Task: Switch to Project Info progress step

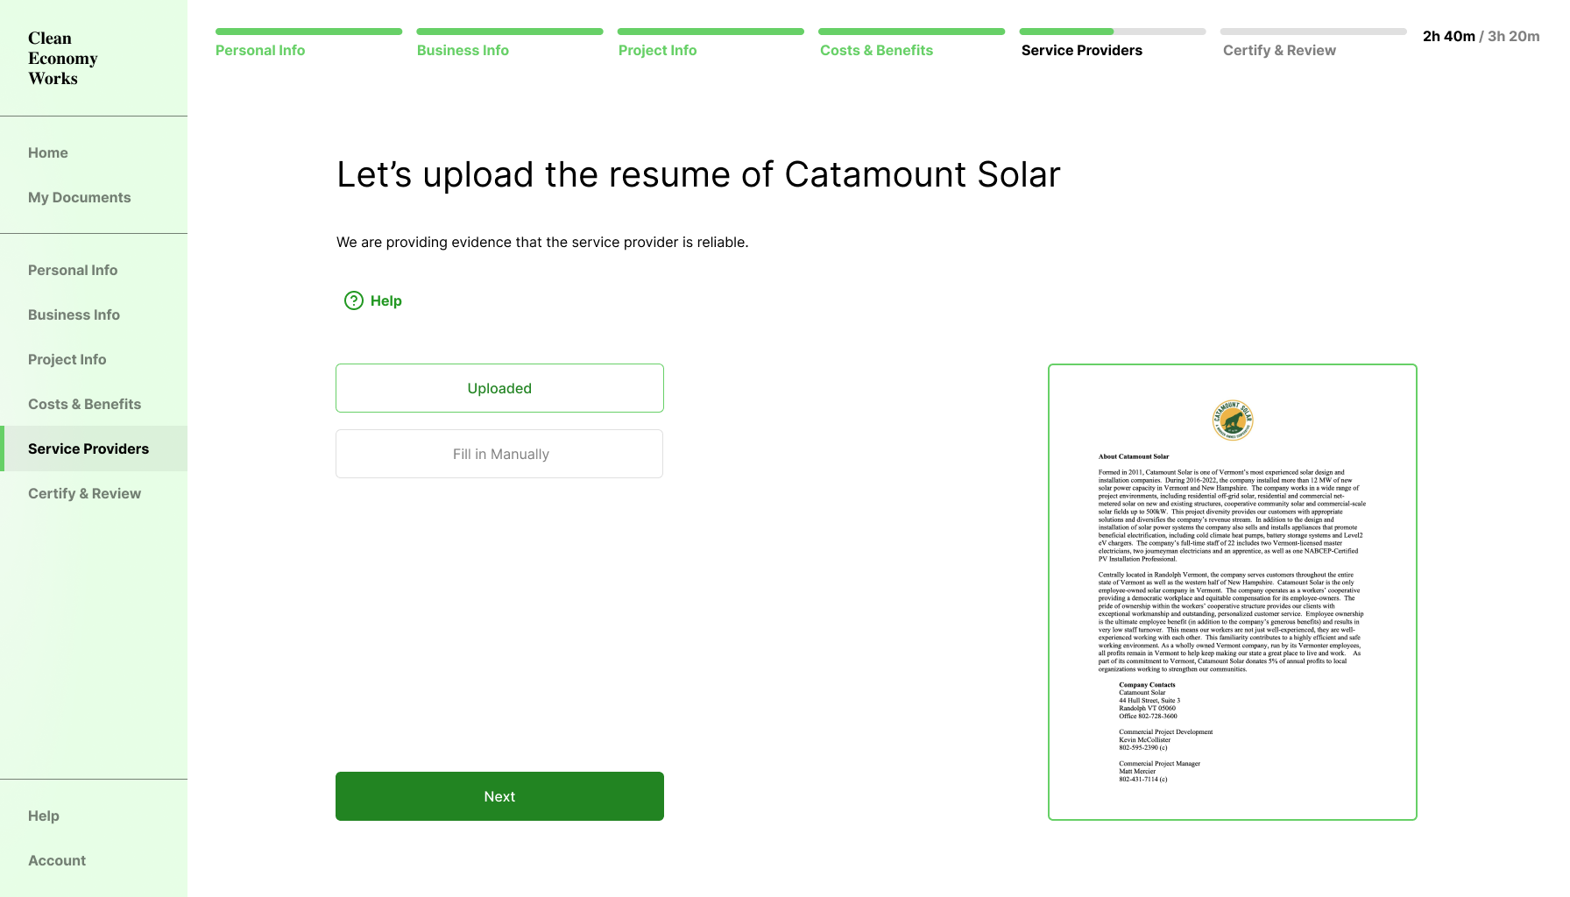Action: (658, 50)
